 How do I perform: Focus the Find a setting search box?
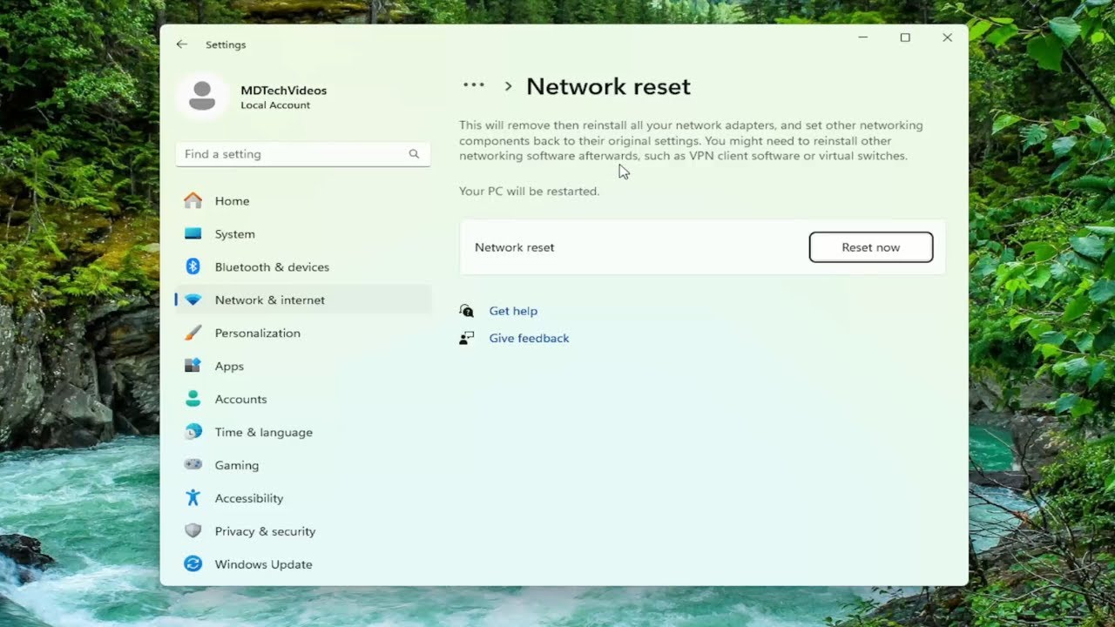pyautogui.click(x=303, y=154)
